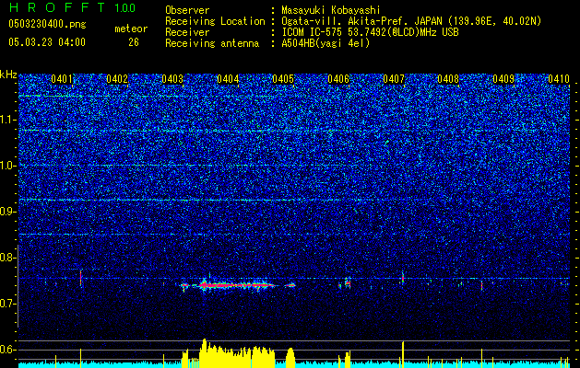580x368 pixels.
Task: Click the large yellow amplitude peak under 0404
Action: (x=237, y=353)
